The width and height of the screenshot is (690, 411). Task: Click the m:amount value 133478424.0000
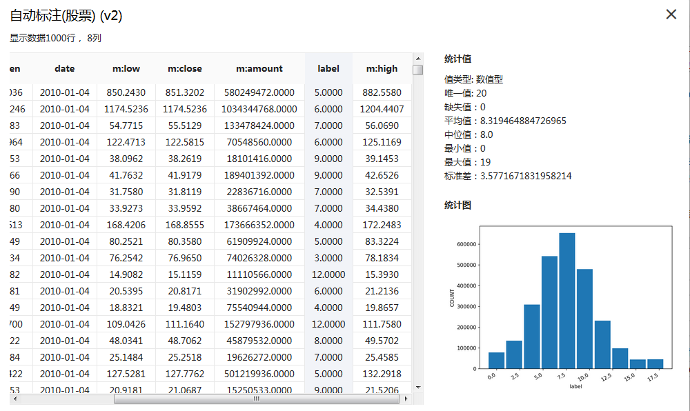(259, 126)
